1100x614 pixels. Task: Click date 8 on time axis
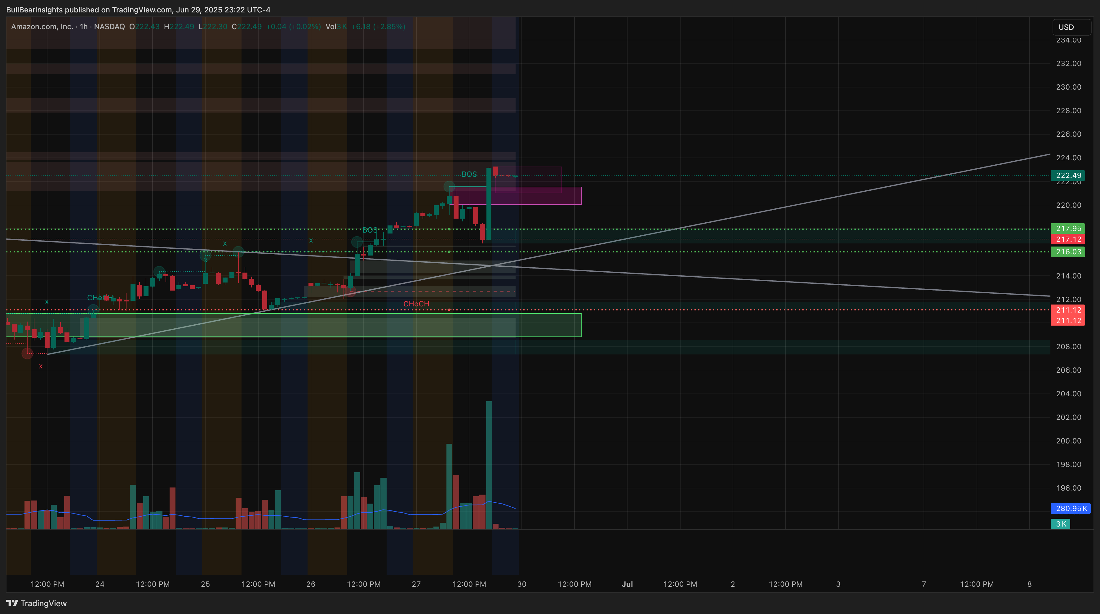1029,584
